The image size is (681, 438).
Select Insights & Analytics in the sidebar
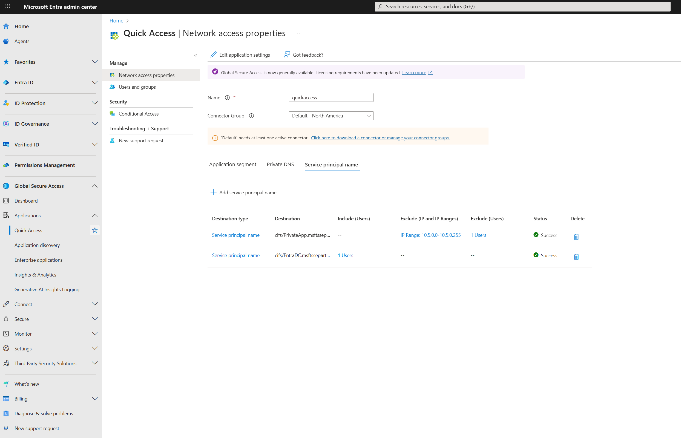(x=35, y=275)
